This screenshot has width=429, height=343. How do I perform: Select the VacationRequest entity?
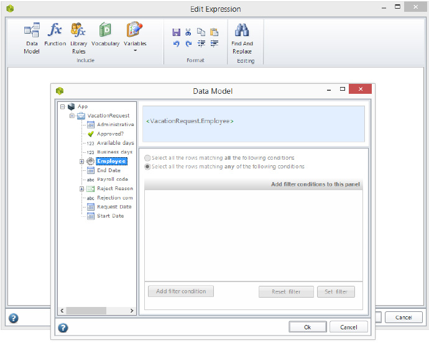tap(108, 116)
